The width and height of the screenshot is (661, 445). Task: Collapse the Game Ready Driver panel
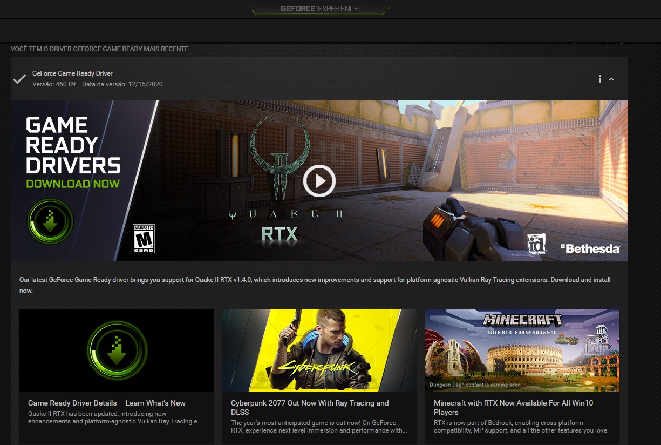point(611,79)
